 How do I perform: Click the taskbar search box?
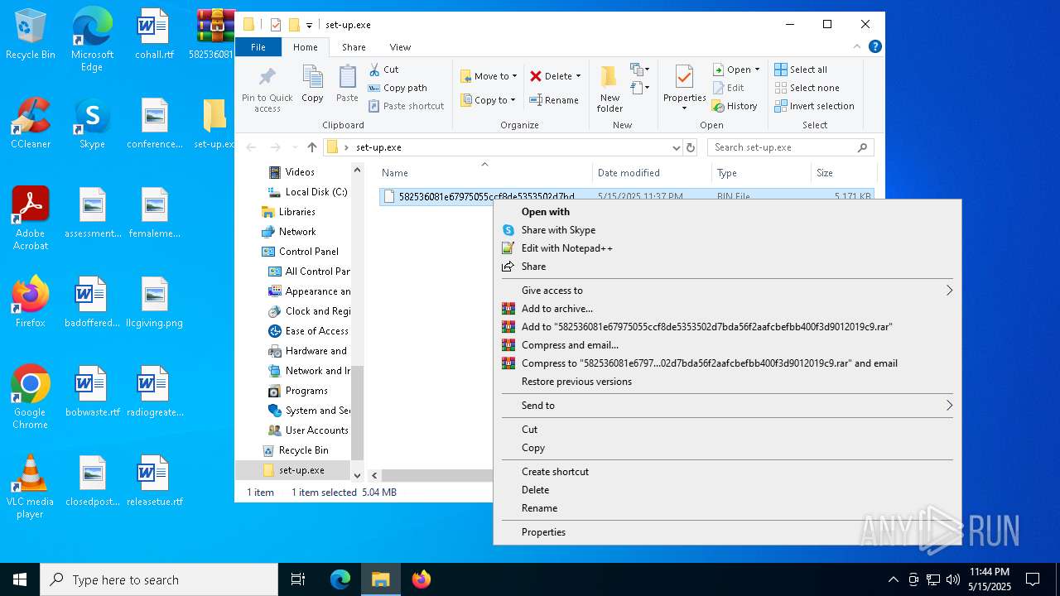coord(159,579)
